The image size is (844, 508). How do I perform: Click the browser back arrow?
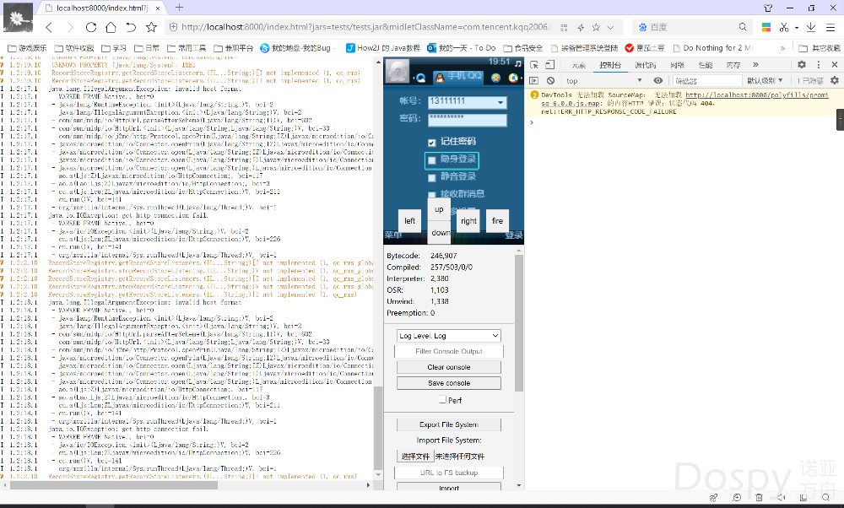[49, 28]
